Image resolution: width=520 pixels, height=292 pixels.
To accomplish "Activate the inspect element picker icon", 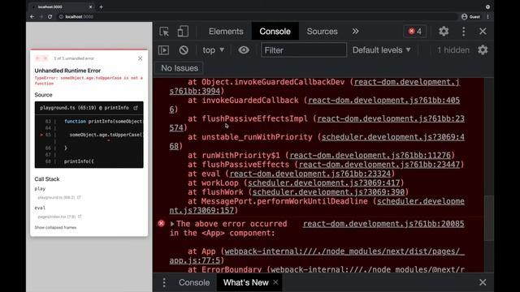I will pos(164,32).
